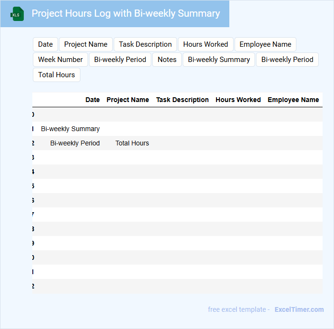Open the ExcelTimer.com link

pos(299,309)
